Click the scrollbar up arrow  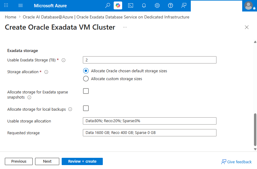(255, 42)
